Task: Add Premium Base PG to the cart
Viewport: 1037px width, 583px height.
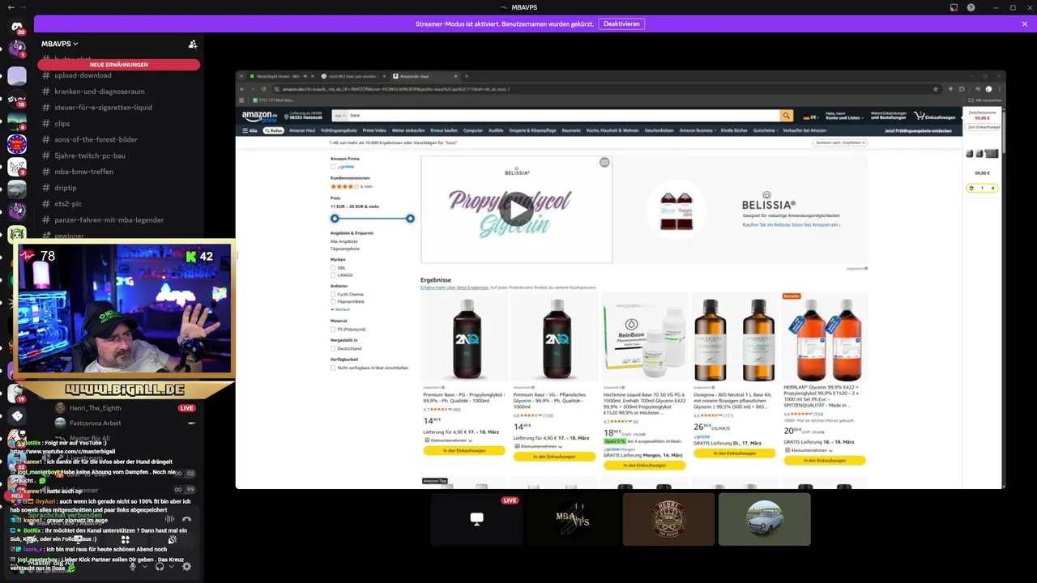Action: click(x=463, y=450)
